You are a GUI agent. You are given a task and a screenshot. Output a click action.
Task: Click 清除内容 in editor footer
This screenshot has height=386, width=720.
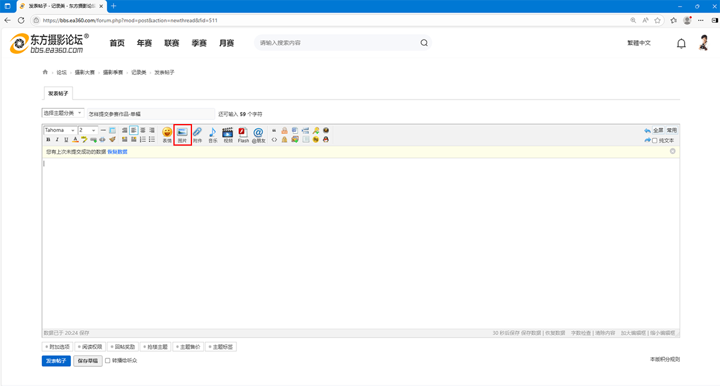pos(605,333)
